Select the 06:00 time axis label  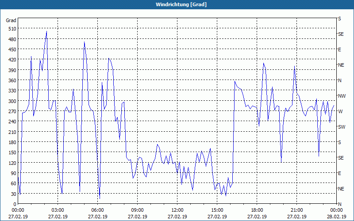coord(97,210)
